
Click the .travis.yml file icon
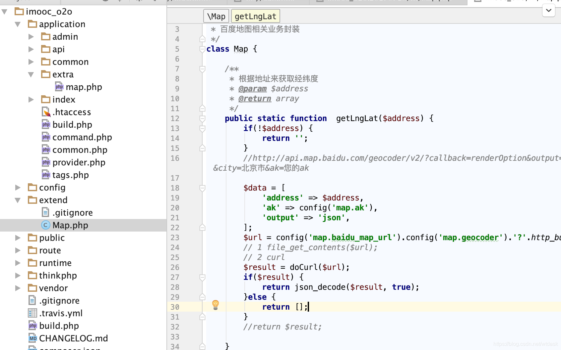click(32, 313)
